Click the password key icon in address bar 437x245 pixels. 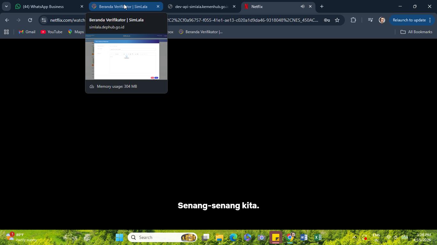(327, 20)
